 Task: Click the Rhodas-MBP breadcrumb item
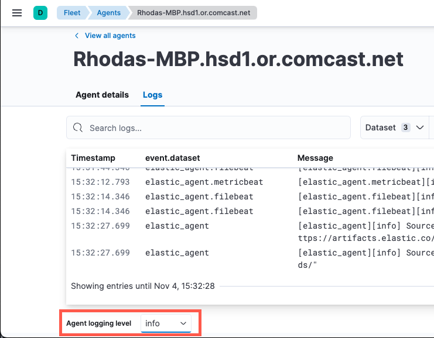pos(194,12)
